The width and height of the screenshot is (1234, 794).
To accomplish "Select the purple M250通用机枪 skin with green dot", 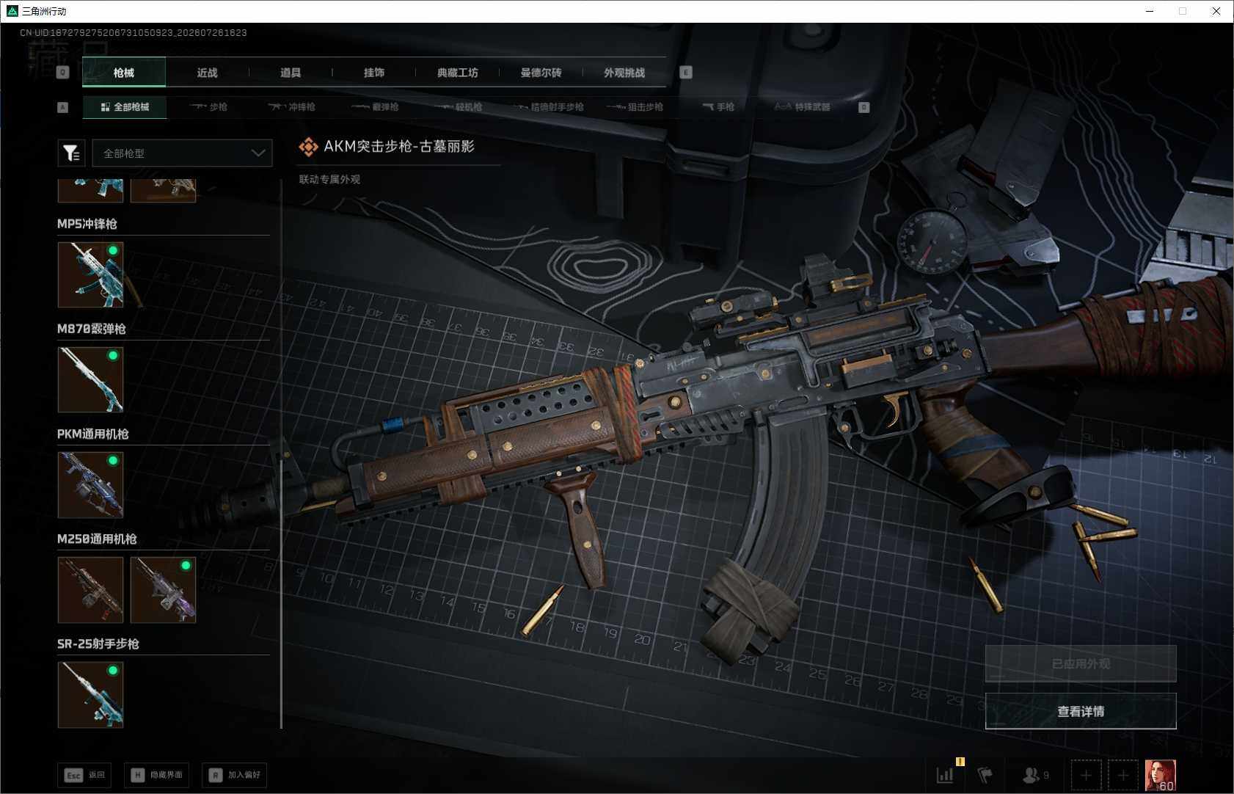I will 163,589.
